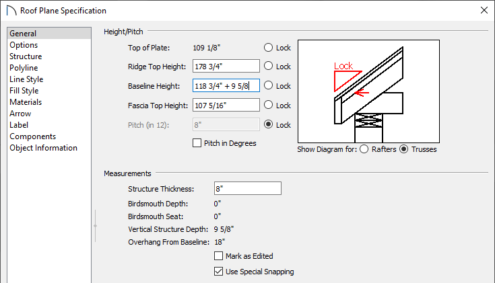This screenshot has width=495, height=283.
Task: Open the Object Information panel
Action: 43,148
